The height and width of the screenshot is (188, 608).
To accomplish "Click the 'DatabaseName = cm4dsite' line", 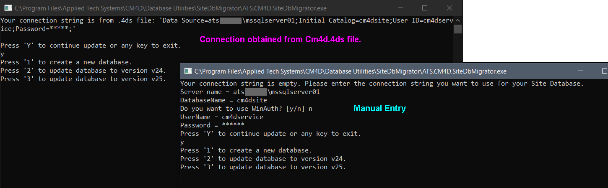I will coord(223,100).
